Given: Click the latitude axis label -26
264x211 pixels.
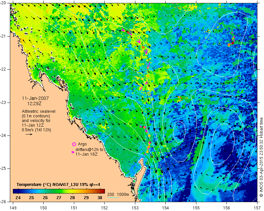Looking at the screenshot, I should [3, 202].
